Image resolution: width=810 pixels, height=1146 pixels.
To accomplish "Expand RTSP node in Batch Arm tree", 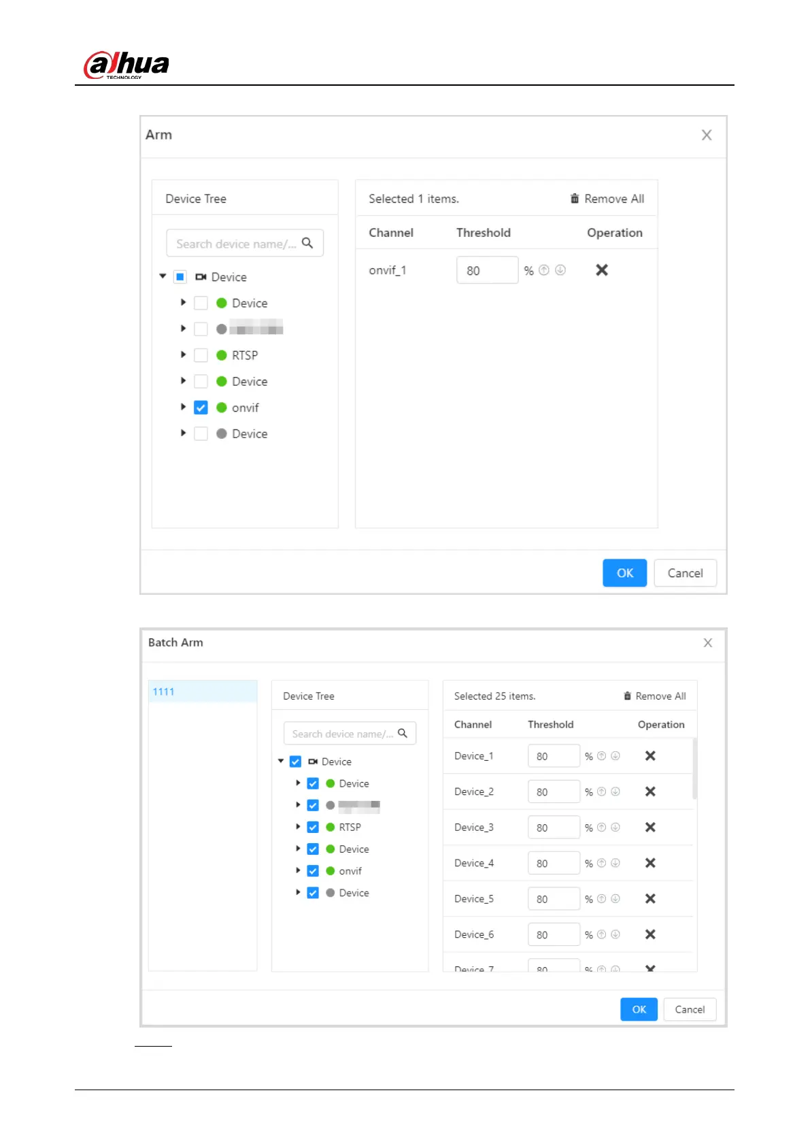I will pos(298,827).
